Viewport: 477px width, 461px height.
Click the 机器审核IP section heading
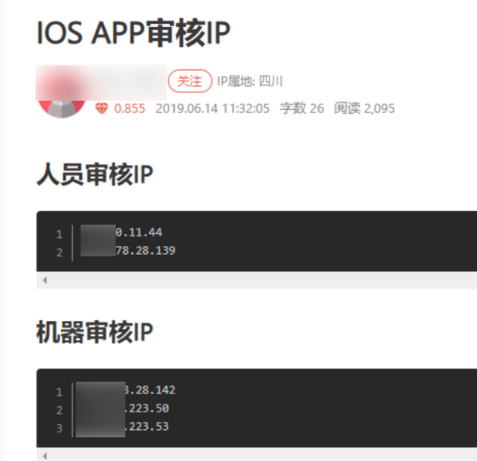coord(95,332)
